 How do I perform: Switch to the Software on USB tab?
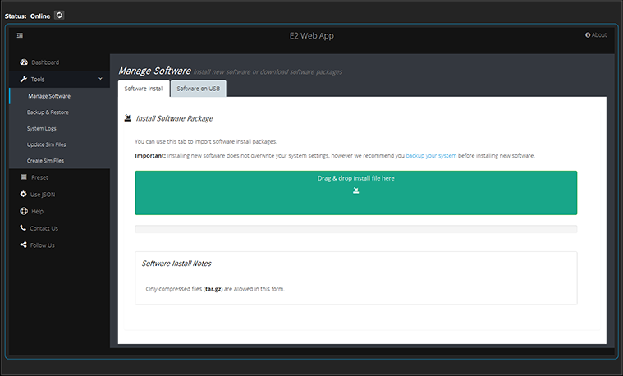point(199,89)
